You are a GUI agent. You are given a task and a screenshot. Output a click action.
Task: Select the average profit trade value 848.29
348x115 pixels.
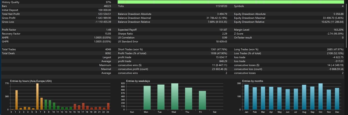click(x=223, y=61)
